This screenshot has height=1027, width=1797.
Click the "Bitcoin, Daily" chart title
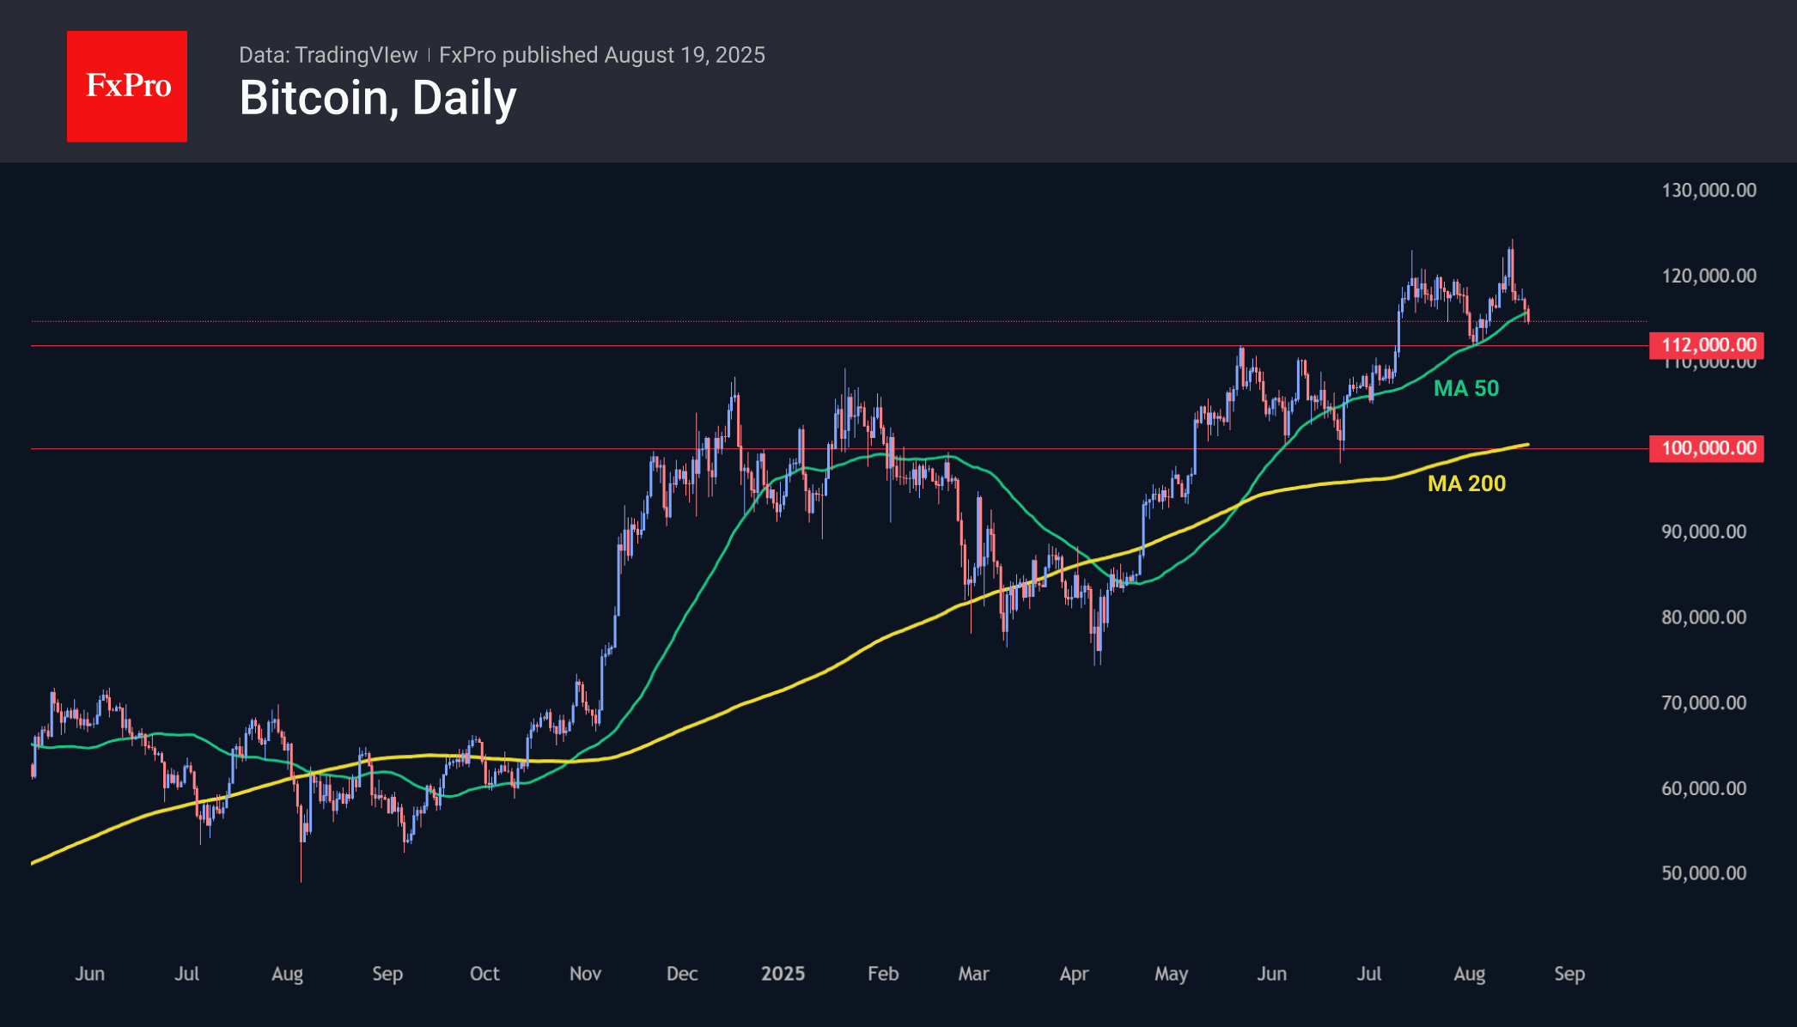click(378, 98)
